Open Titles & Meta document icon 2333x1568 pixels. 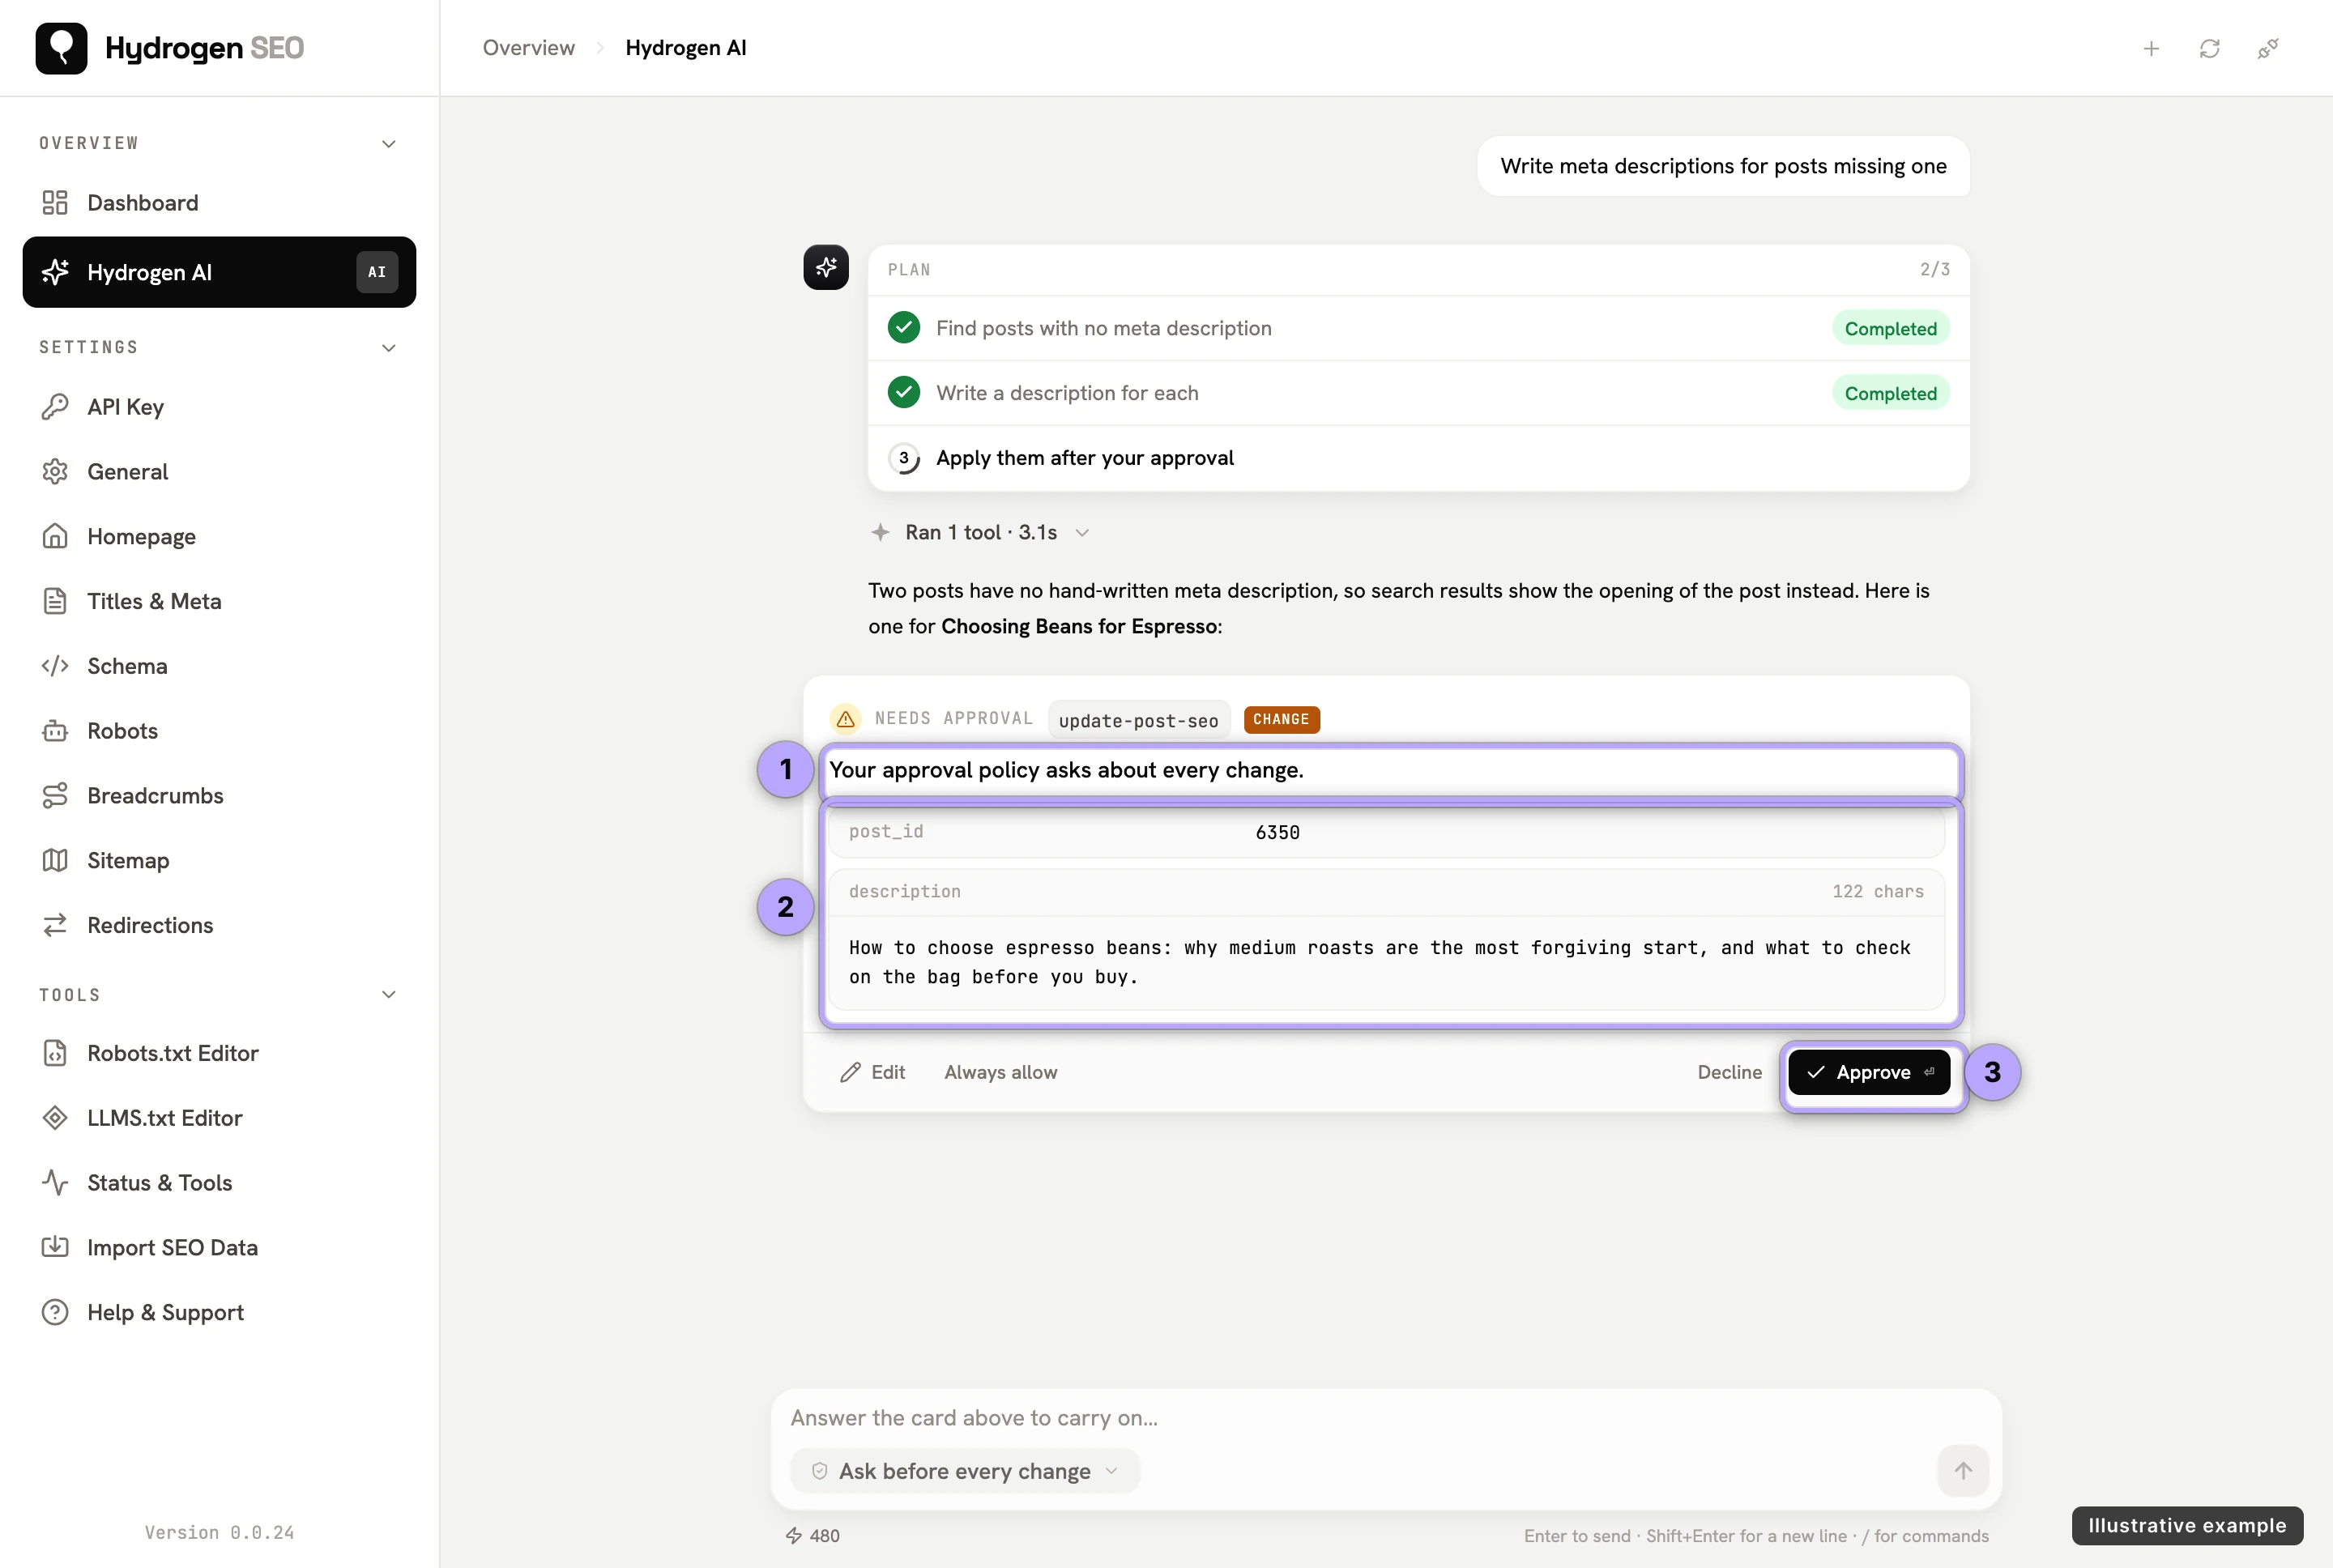pos(55,601)
